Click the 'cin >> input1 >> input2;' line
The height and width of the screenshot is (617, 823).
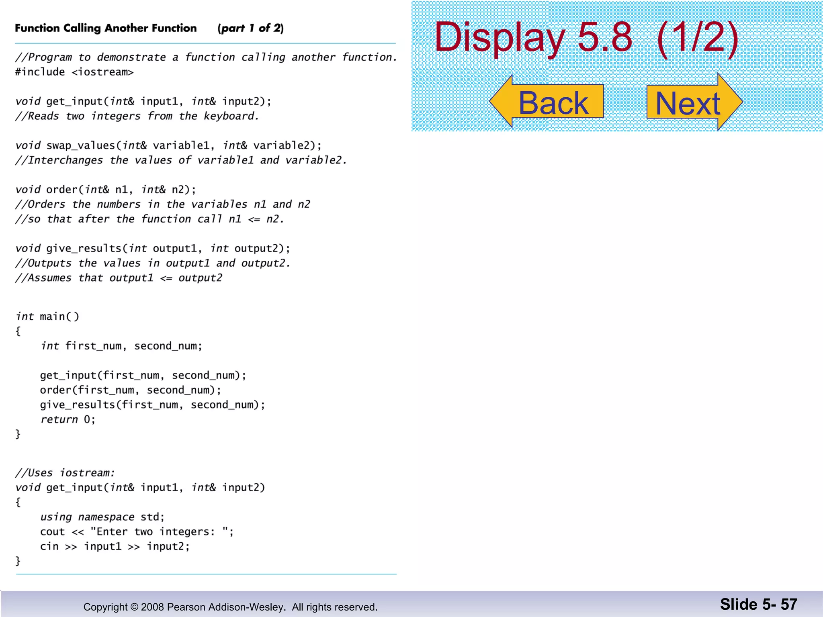(115, 547)
